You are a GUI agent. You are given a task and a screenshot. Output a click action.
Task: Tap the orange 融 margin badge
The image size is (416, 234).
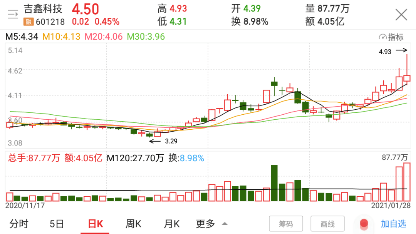(x=29, y=22)
